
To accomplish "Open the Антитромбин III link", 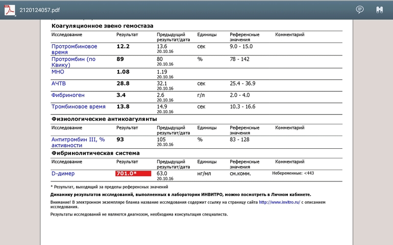I will pyautogui.click(x=78, y=142).
